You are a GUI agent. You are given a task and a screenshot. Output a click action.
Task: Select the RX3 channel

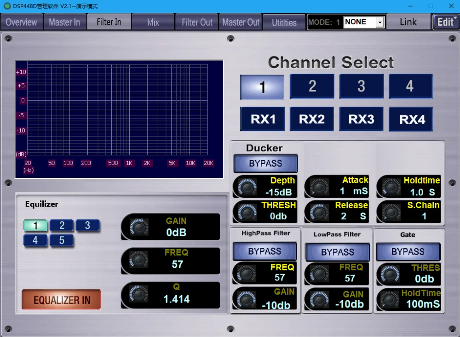pos(362,119)
